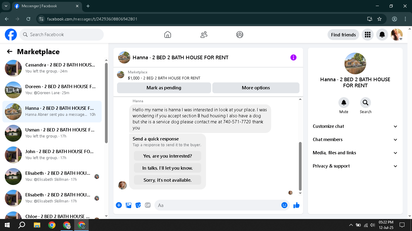
Task: Open the Groups icon in top navigation
Action: point(240,35)
